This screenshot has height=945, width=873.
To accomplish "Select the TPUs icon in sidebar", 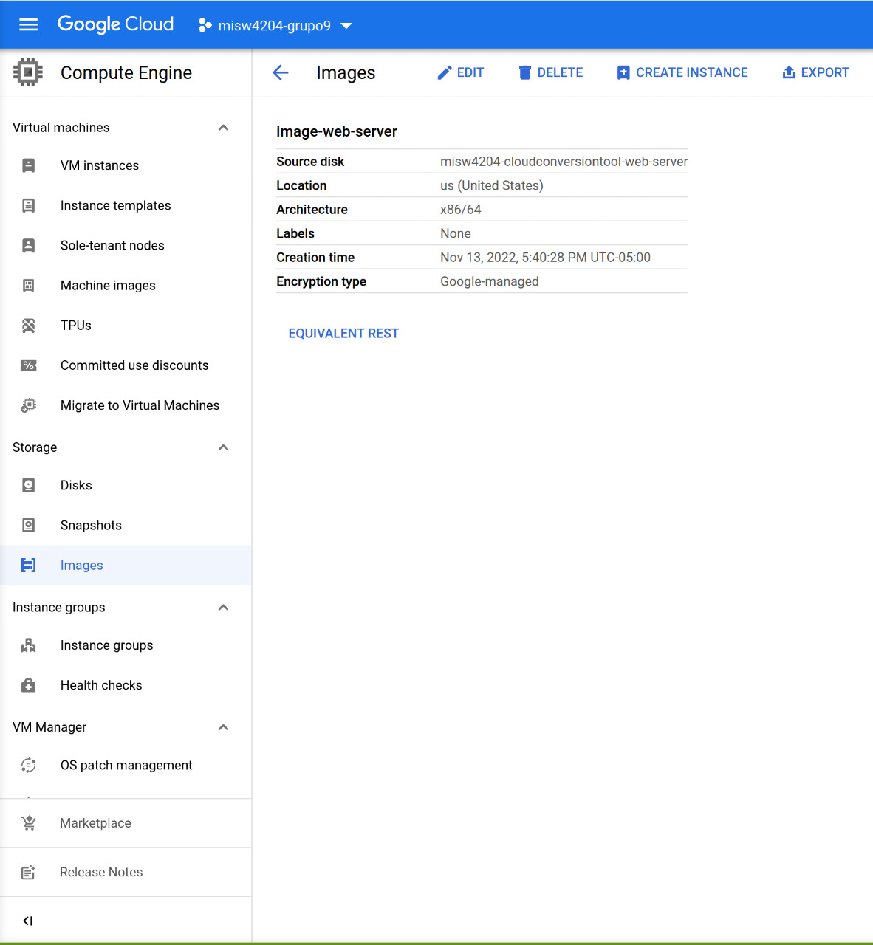I will coord(28,325).
